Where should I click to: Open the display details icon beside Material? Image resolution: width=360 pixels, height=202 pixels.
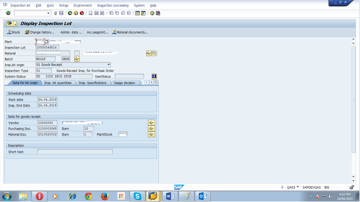click(149, 53)
